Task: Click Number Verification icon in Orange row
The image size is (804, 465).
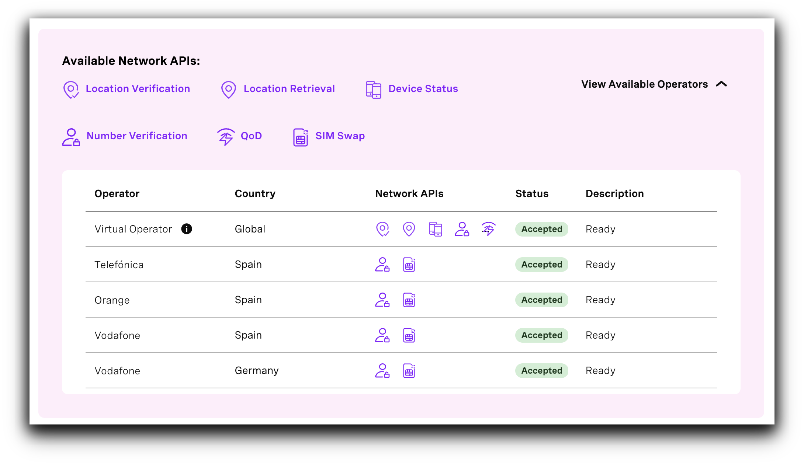Action: (x=382, y=300)
